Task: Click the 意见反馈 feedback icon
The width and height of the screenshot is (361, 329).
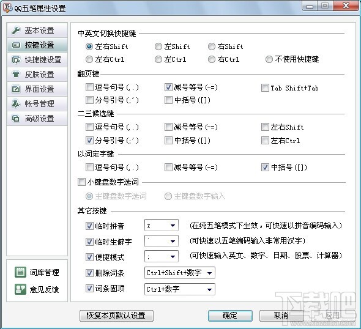Action: (x=20, y=289)
